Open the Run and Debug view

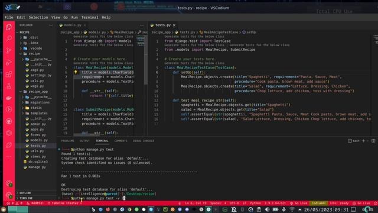coord(9,62)
